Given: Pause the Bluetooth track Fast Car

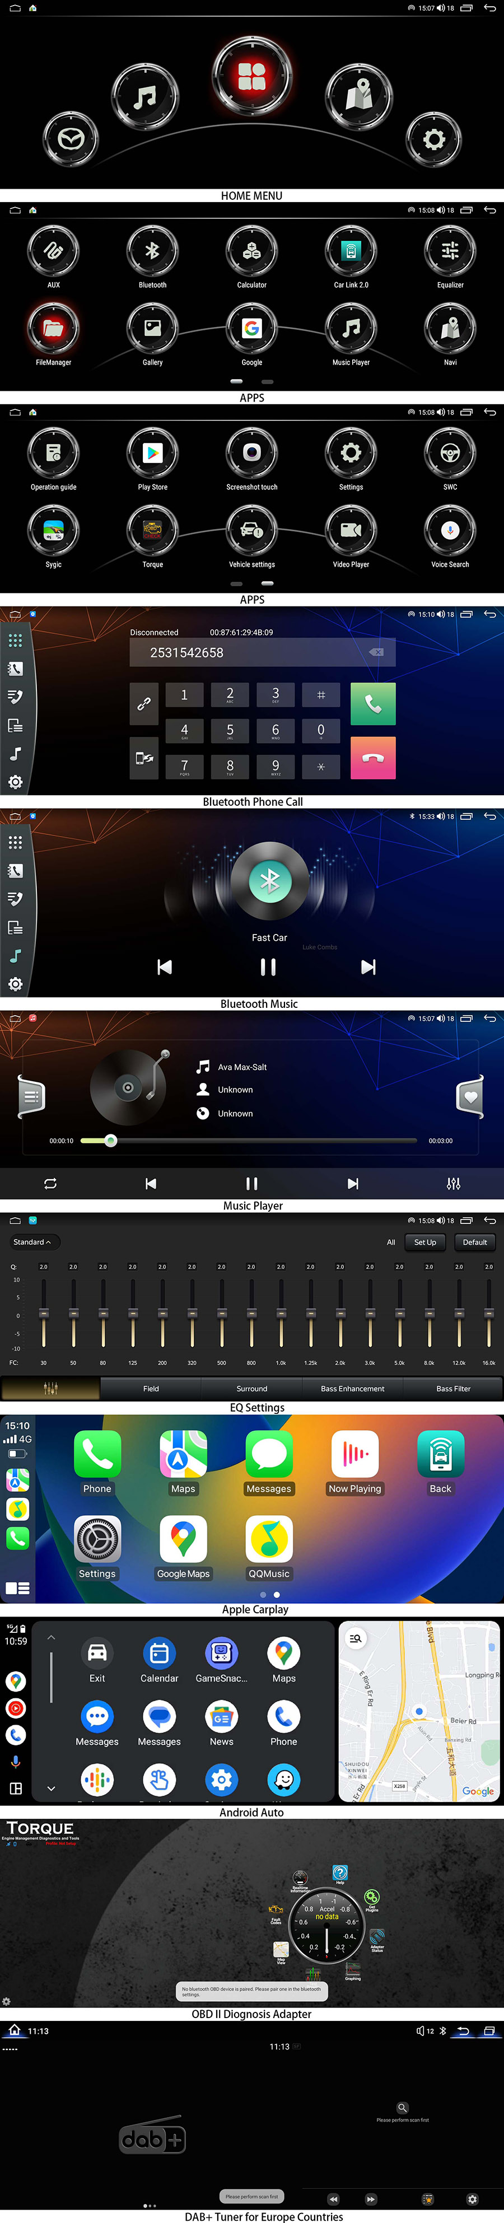Looking at the screenshot, I should (268, 968).
